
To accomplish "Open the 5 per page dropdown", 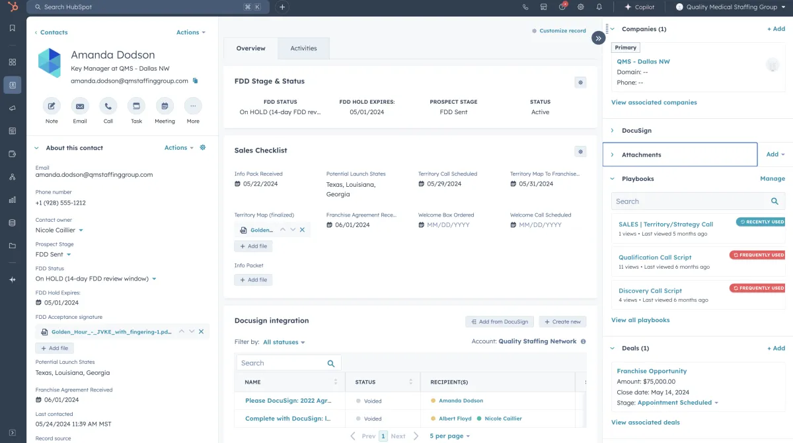I will tap(450, 436).
